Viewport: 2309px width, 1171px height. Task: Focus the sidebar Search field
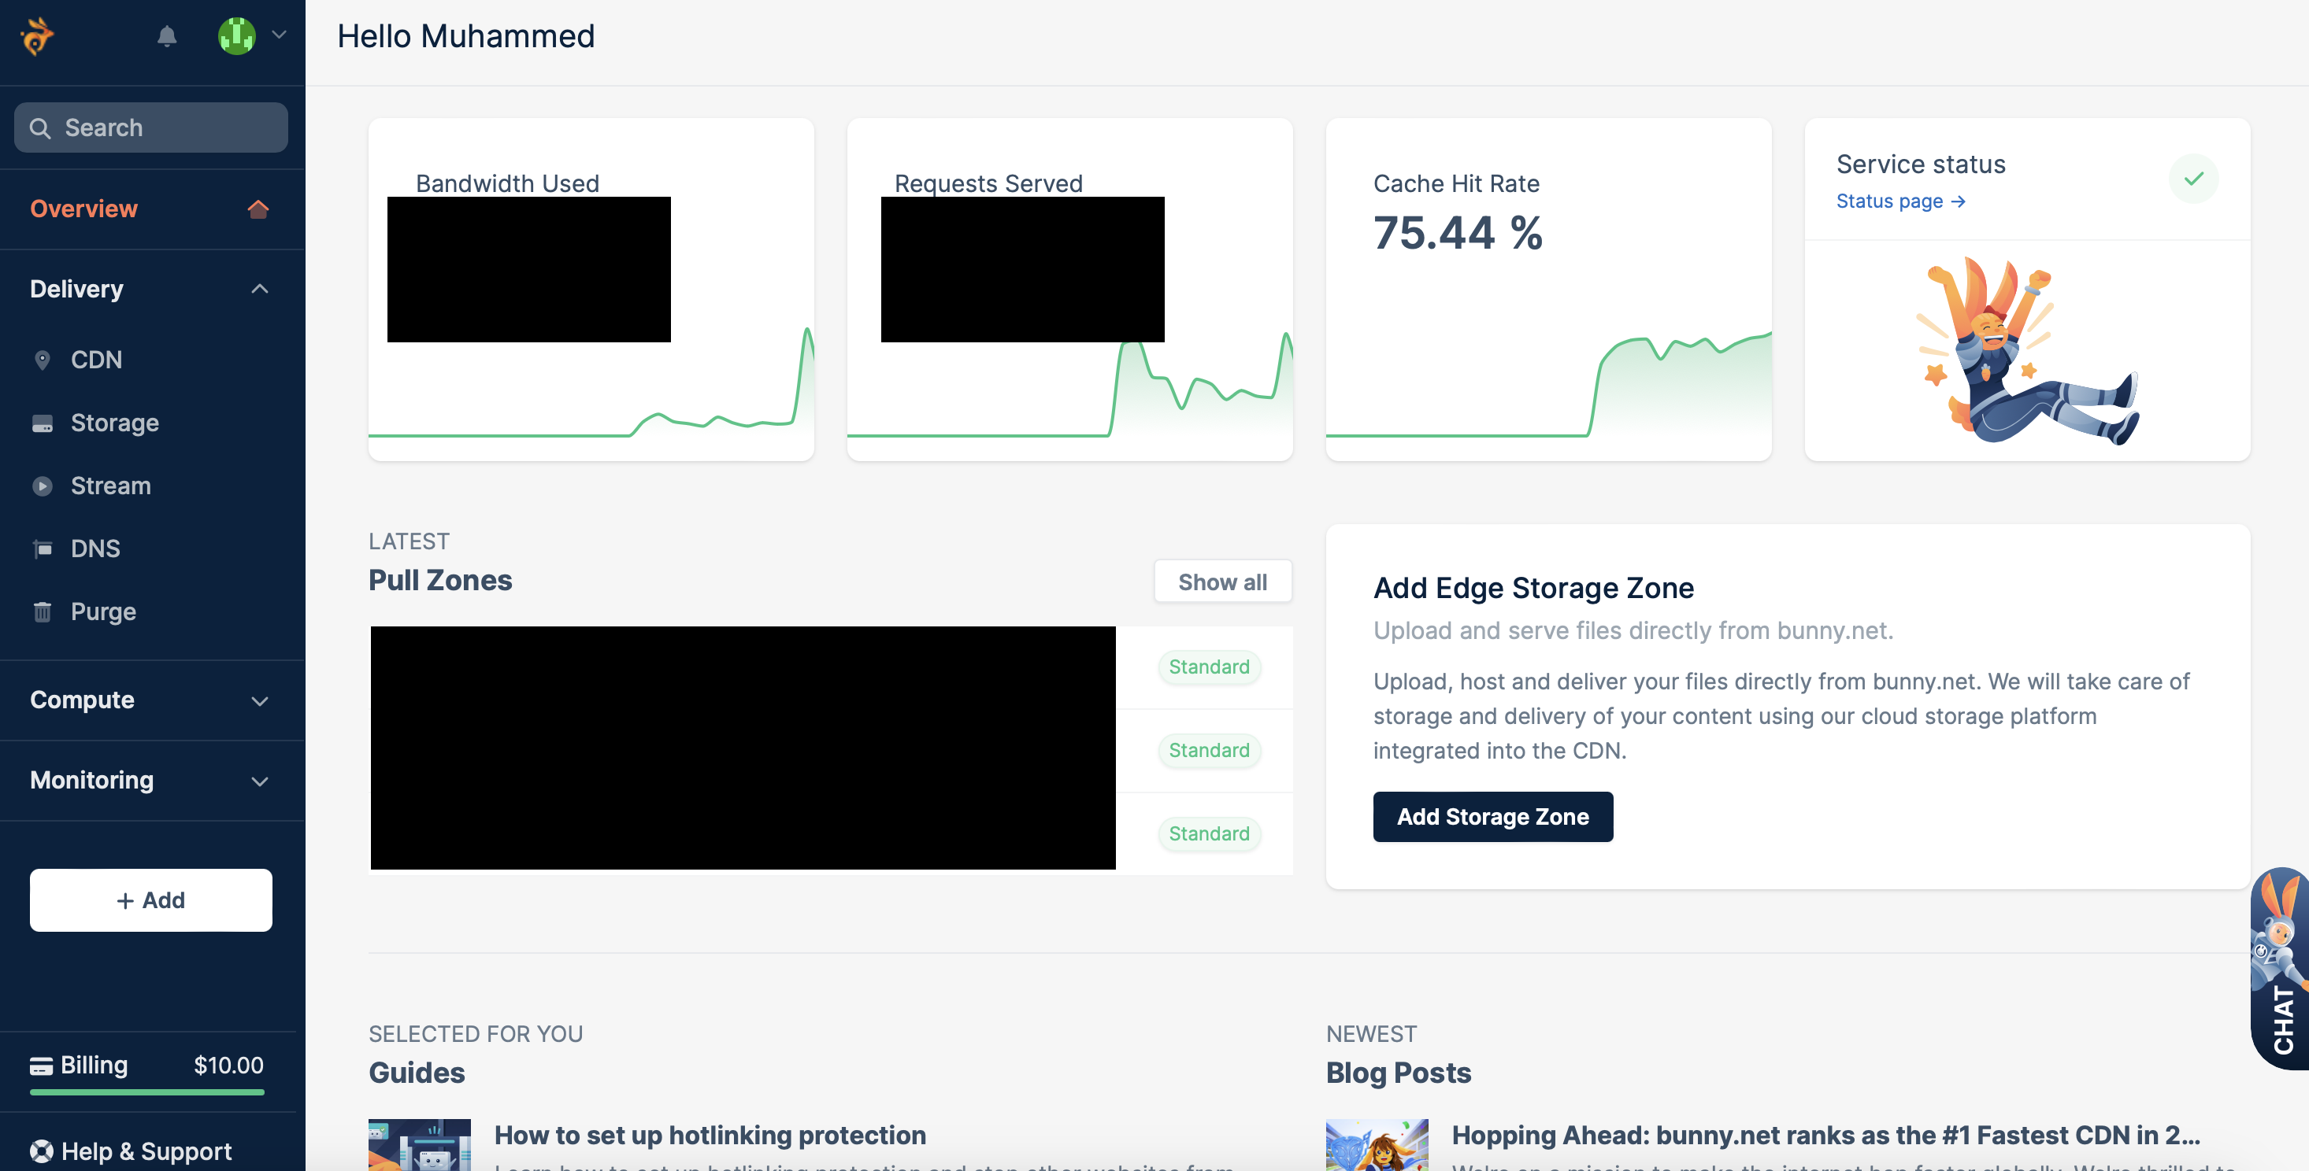tap(150, 127)
